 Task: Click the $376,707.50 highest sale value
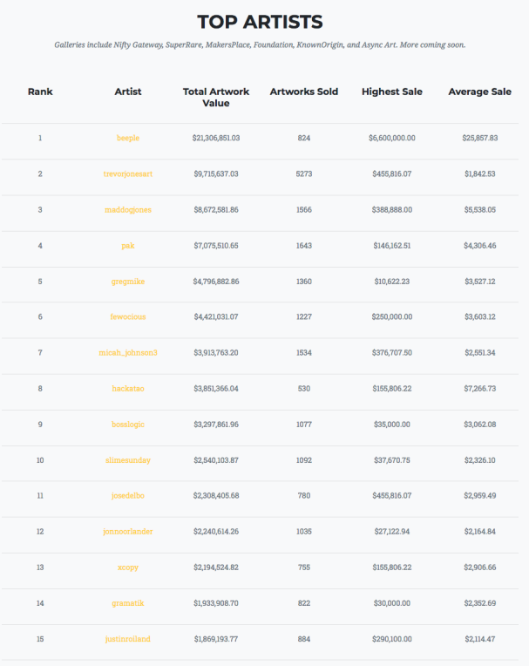pyautogui.click(x=392, y=352)
